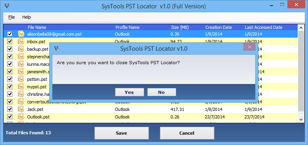Click the alisonbella08@gmail.com.pst file icon
This screenshot has height=145, width=308.
21,34
